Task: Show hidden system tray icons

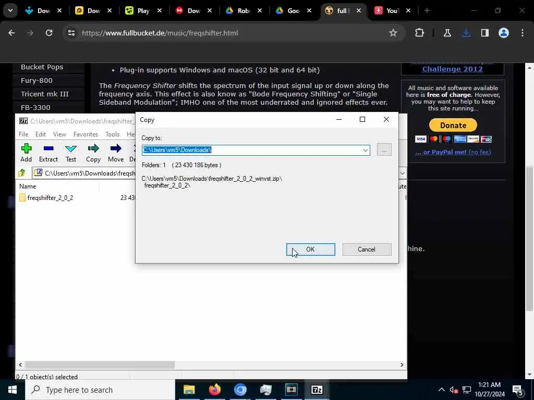Action: coord(441,390)
